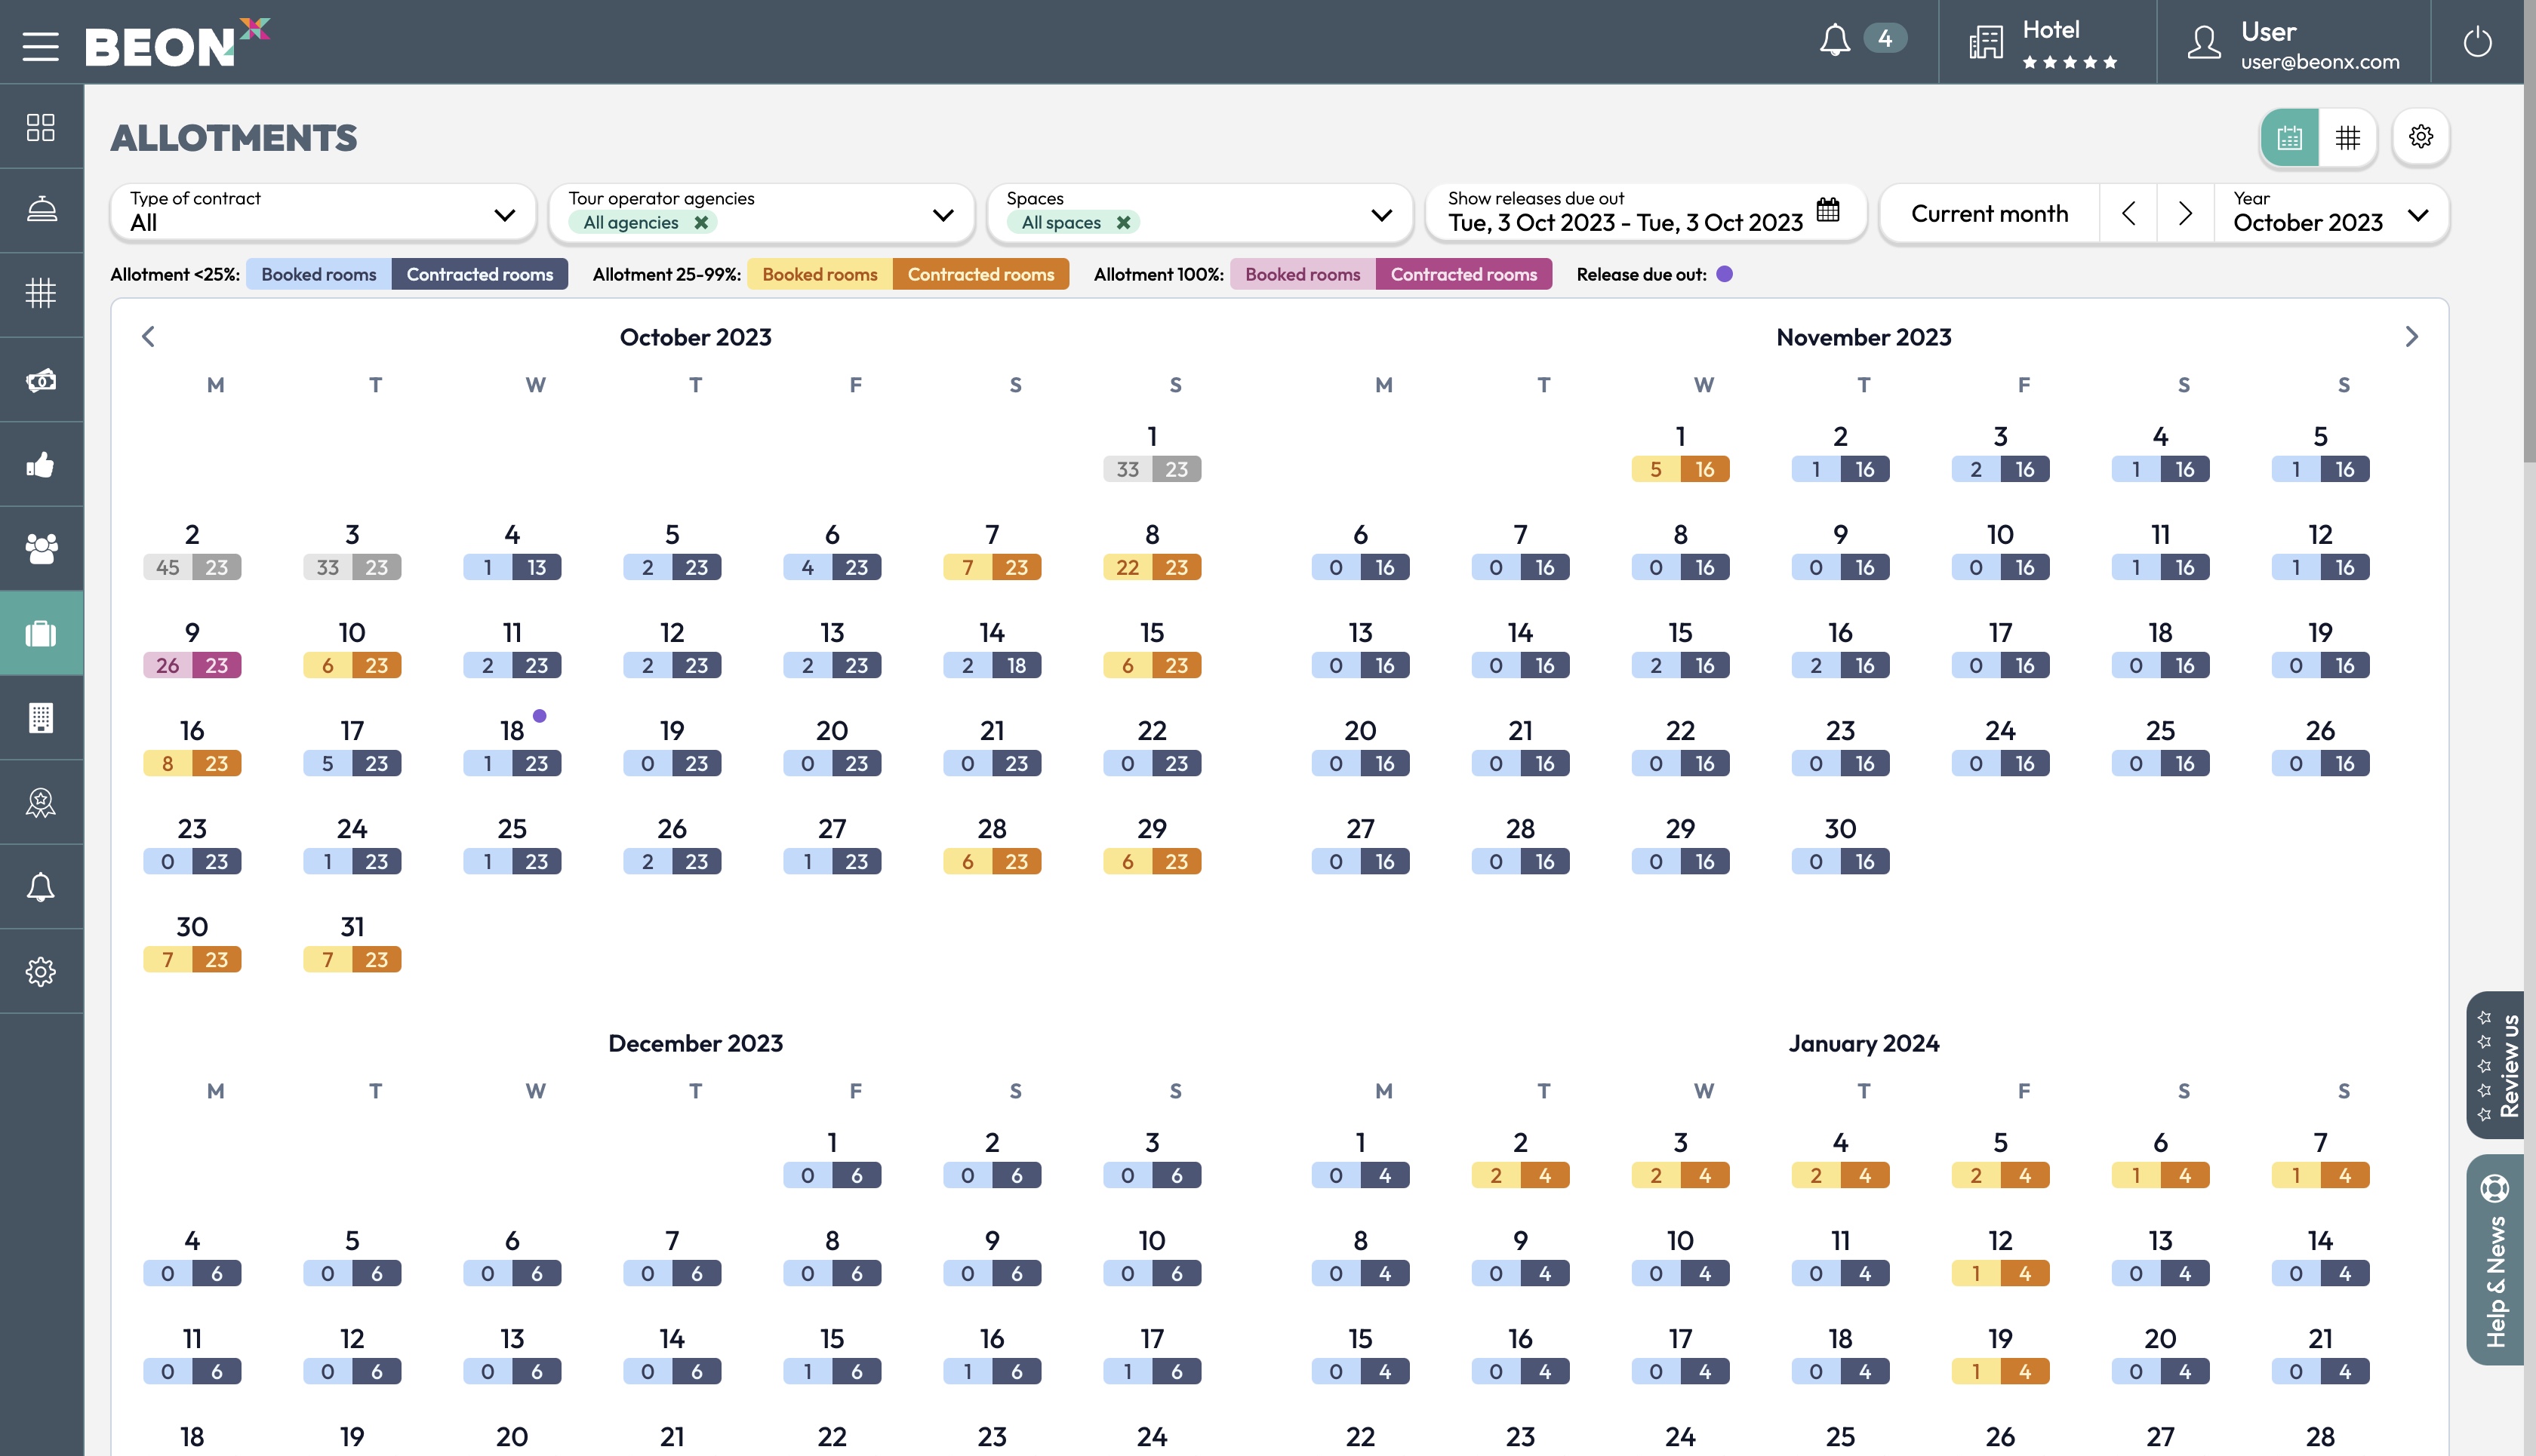This screenshot has height=1456, width=2536.
Task: Open allotments settings gear
Action: pos(2421,137)
